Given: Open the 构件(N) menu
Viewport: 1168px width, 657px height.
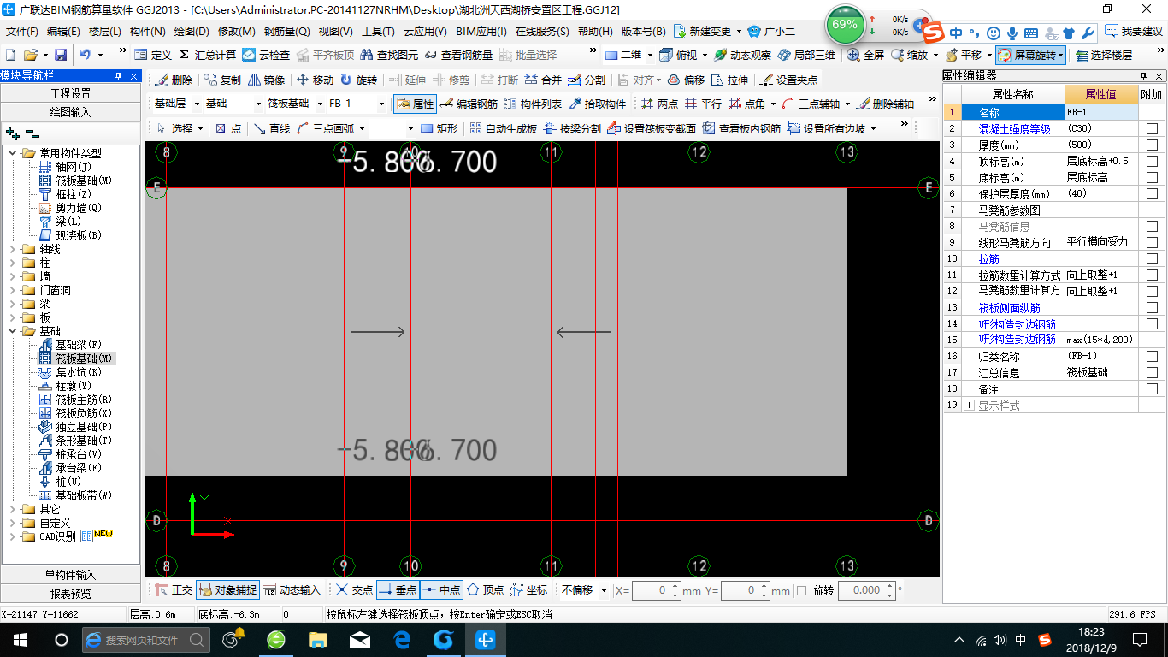Looking at the screenshot, I should [147, 32].
